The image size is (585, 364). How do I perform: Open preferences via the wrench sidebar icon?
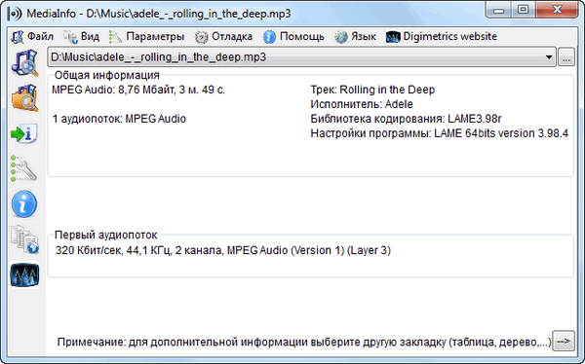(23, 168)
